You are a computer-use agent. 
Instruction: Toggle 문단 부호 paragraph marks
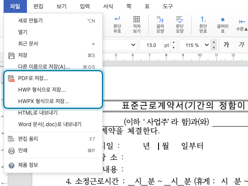(117, 24)
